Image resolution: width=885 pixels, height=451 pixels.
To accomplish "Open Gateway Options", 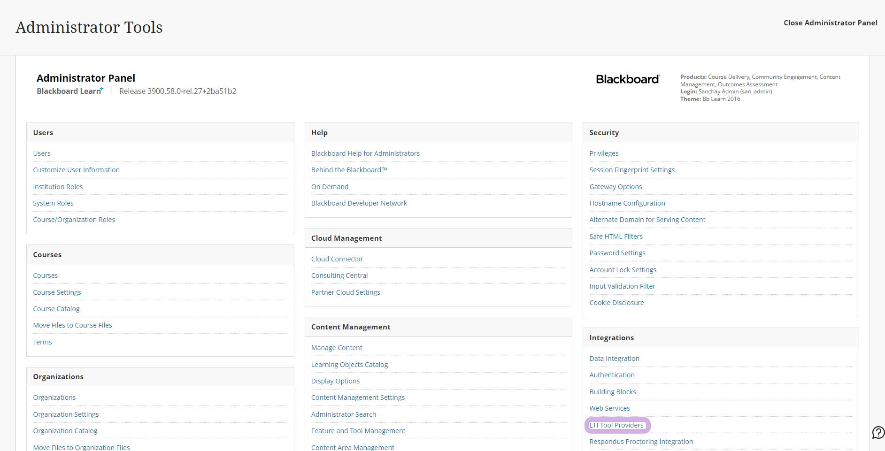I will (616, 187).
